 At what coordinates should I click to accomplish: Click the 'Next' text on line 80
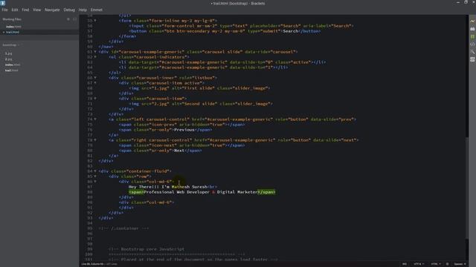point(179,151)
